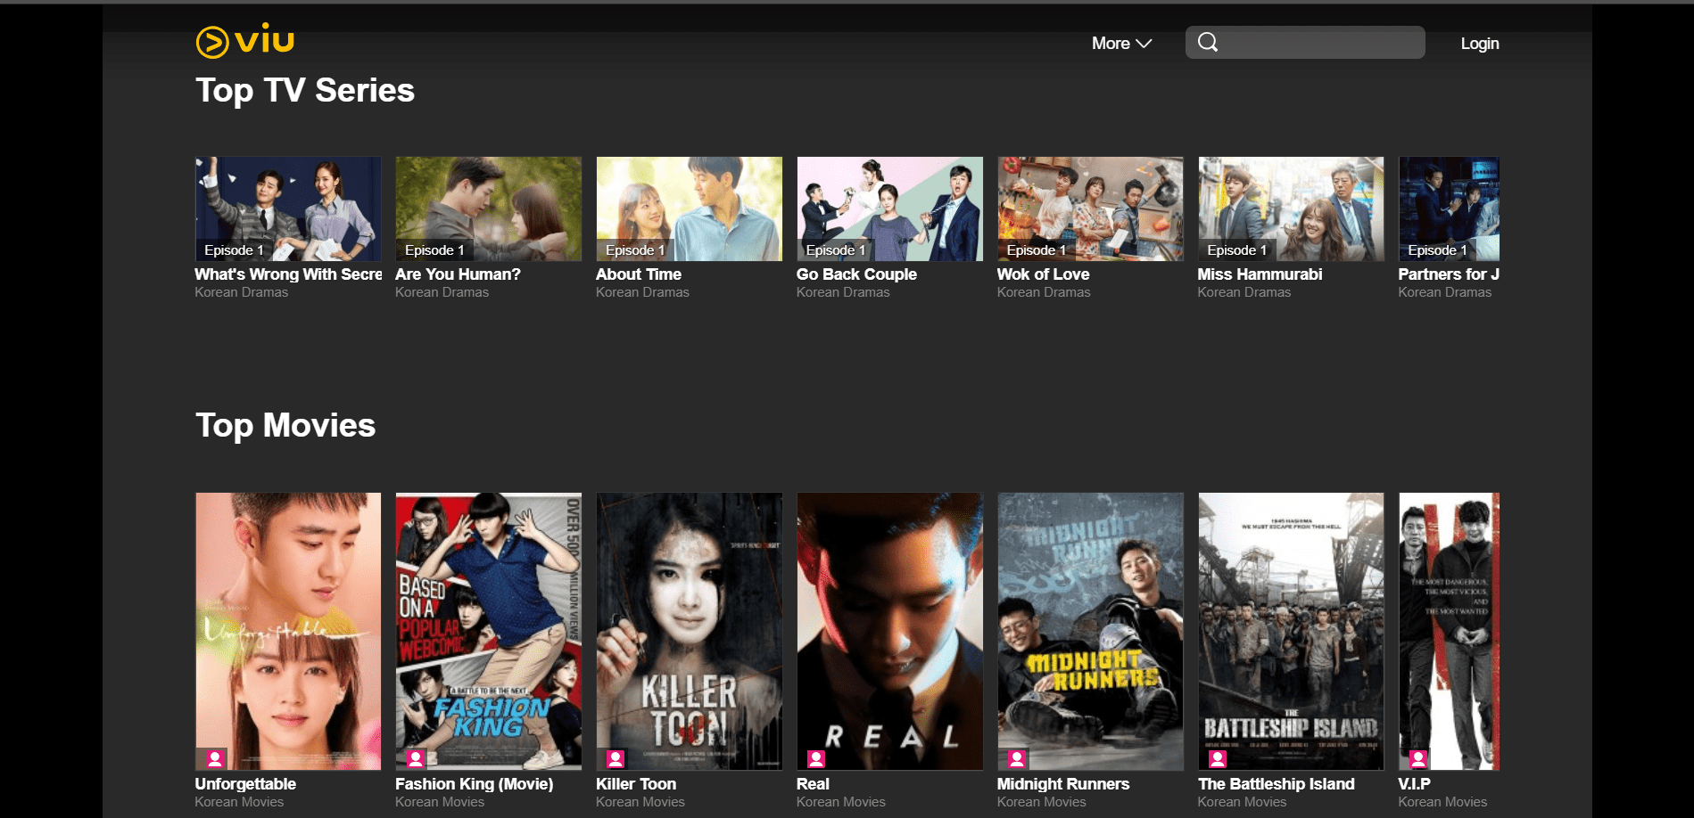Click the premium icon on the Real poster
The image size is (1694, 818).
[x=816, y=758]
